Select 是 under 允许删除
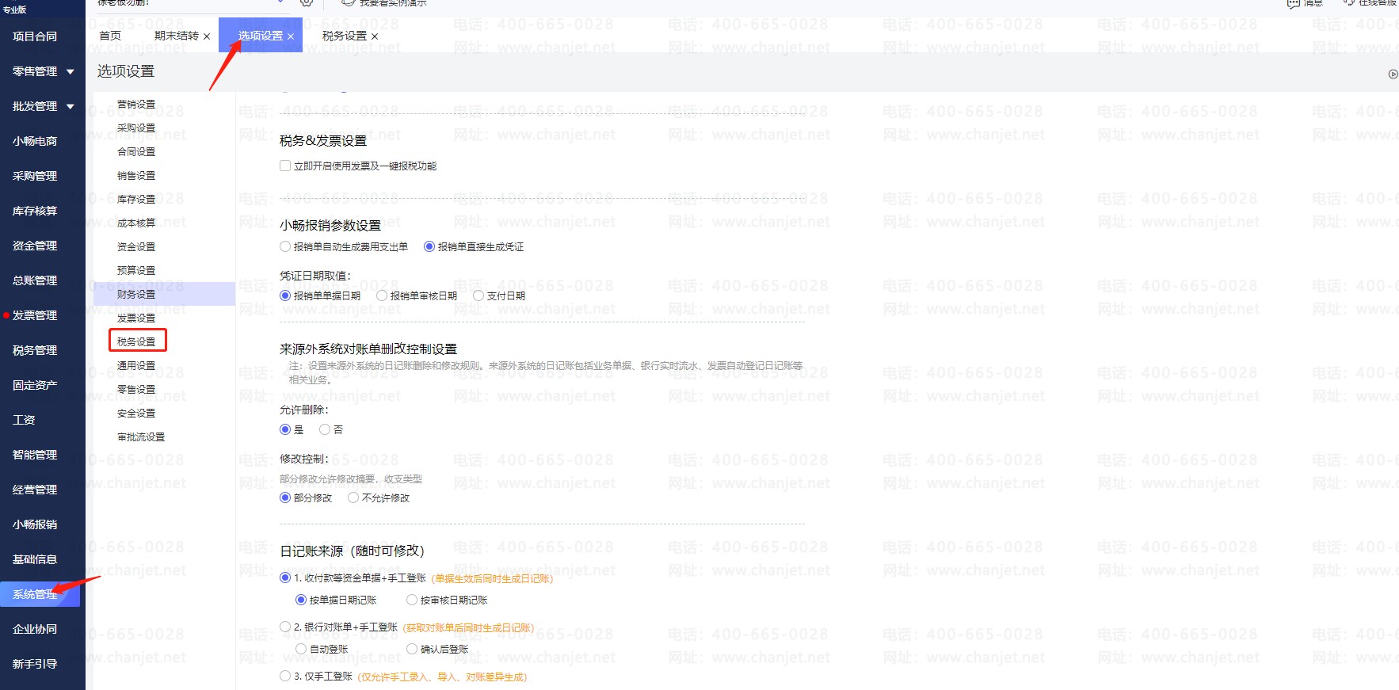The width and height of the screenshot is (1399, 690). [285, 430]
